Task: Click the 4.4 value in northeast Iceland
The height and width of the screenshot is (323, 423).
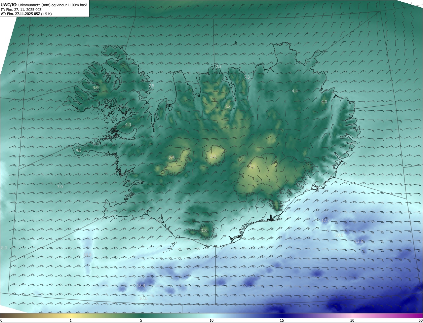Action: (295, 91)
